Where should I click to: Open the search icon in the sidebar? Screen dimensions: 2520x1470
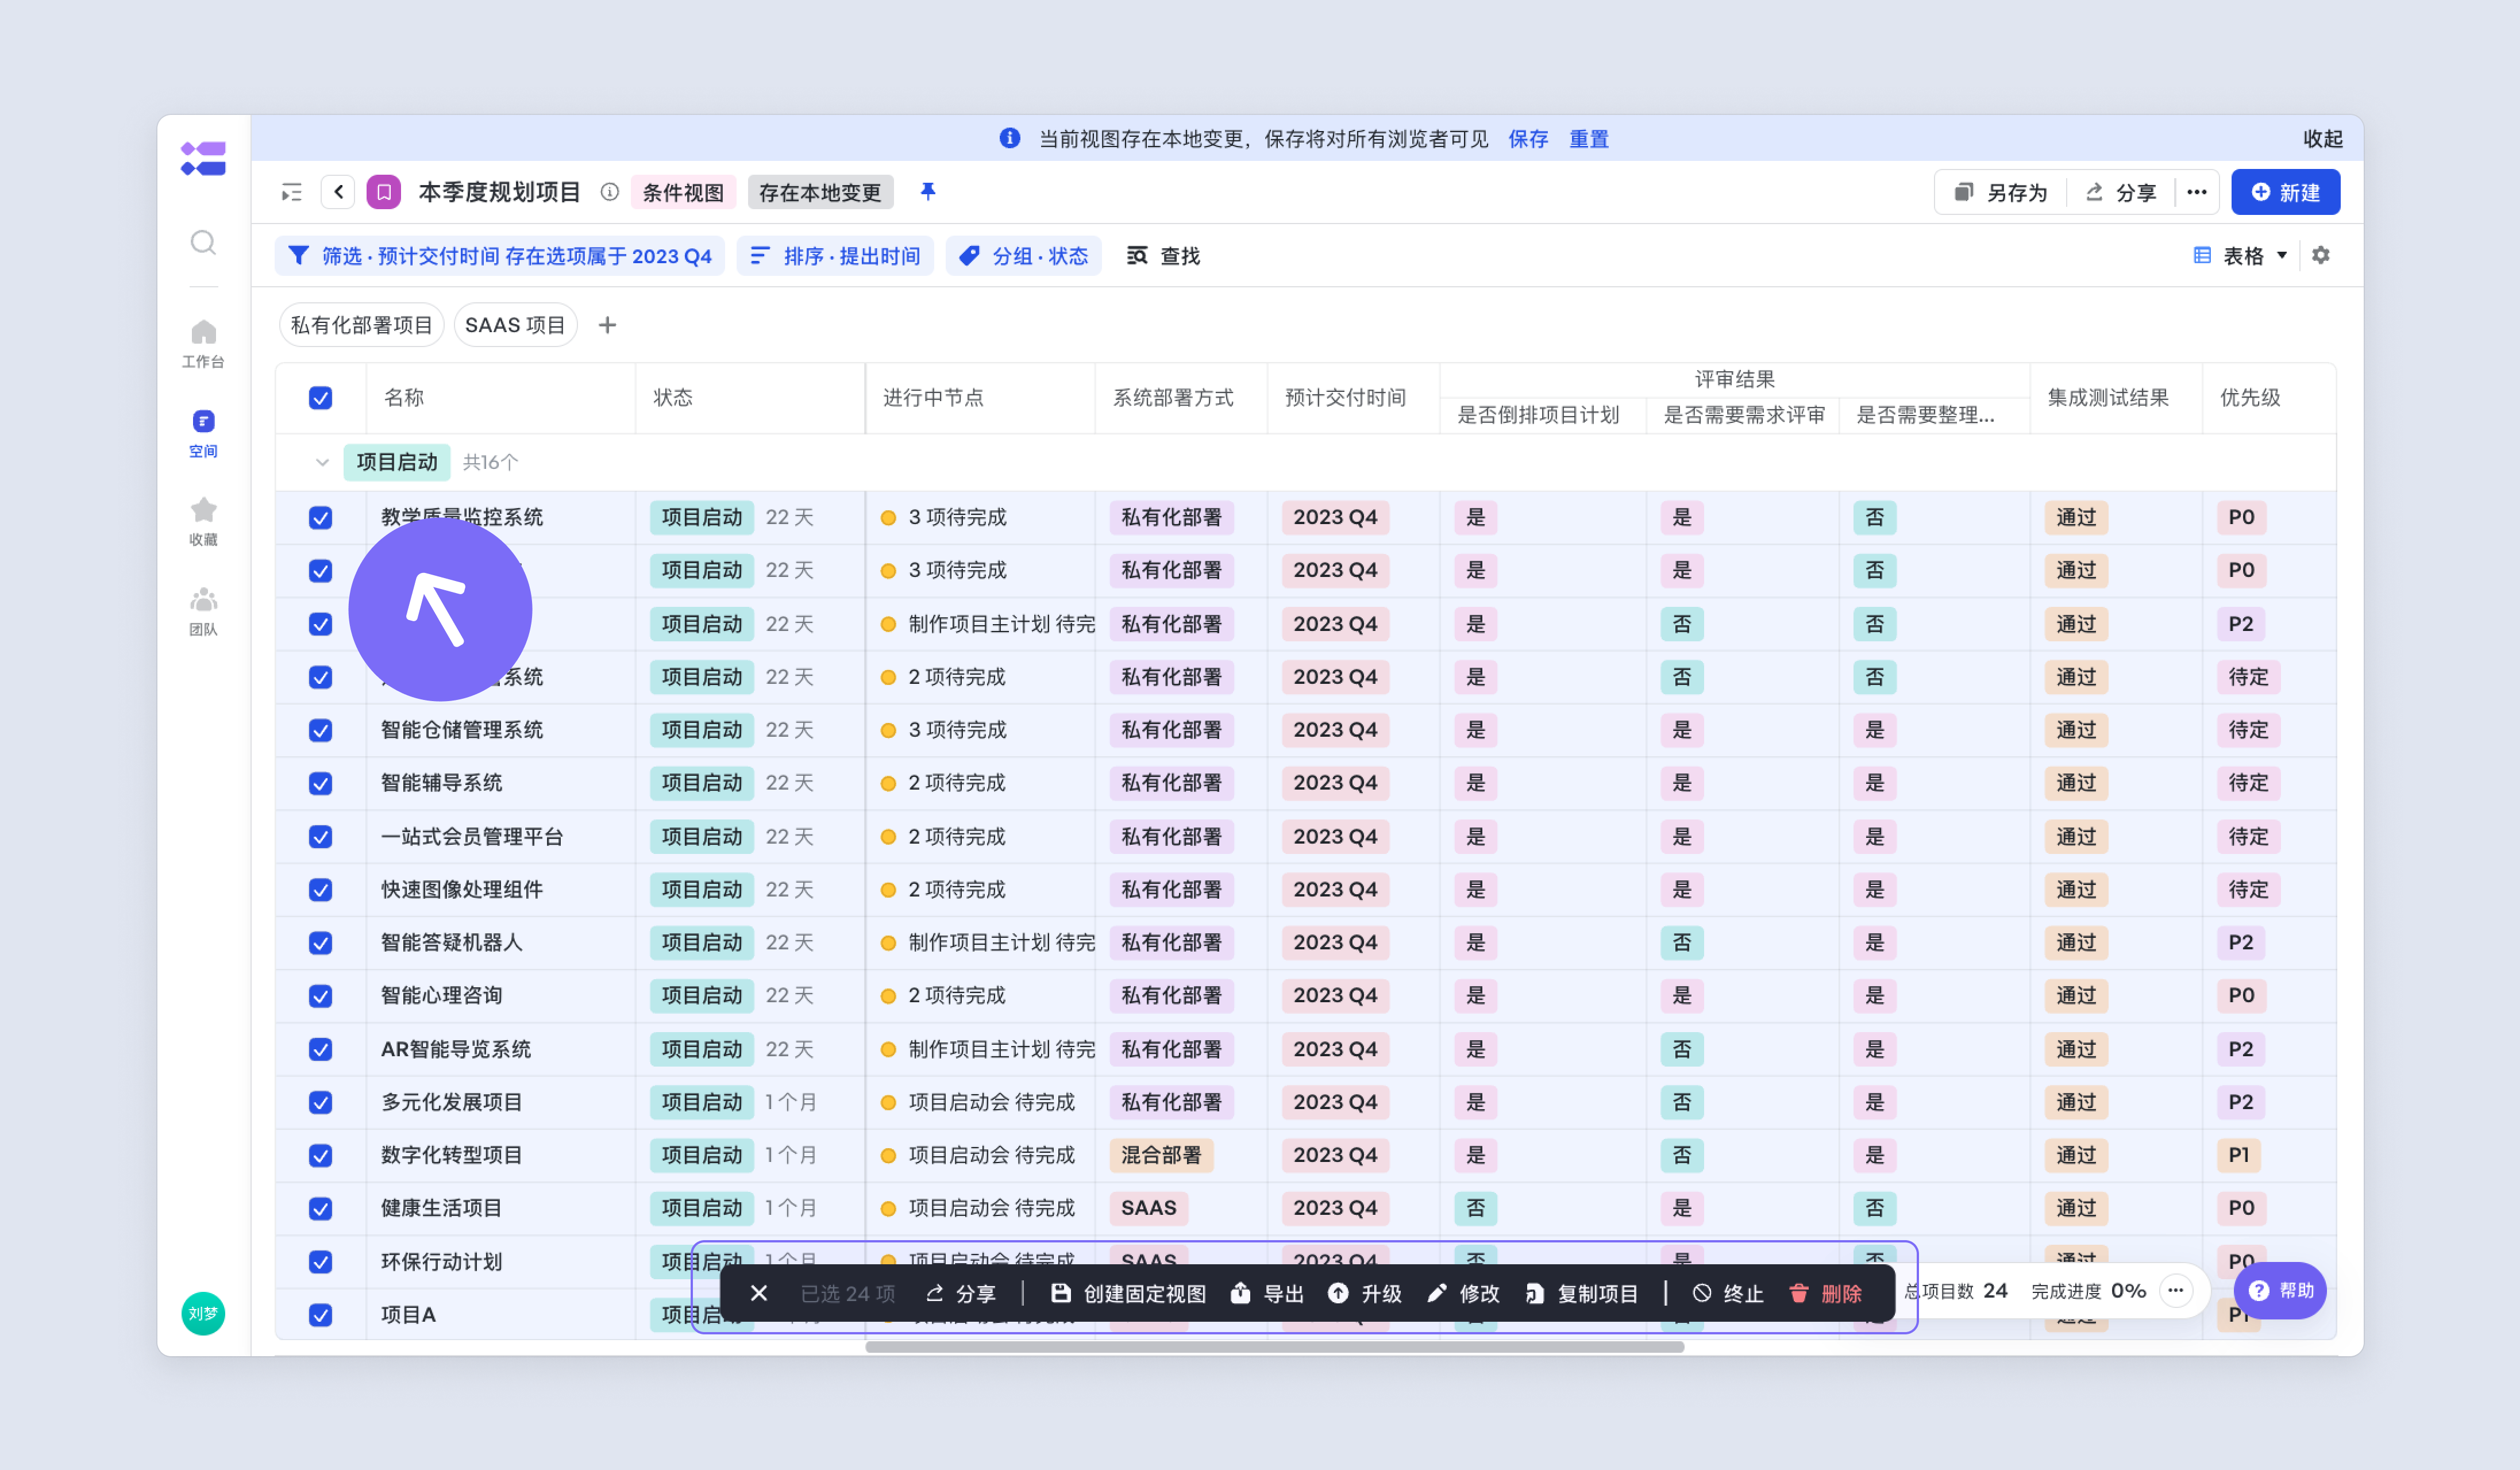(x=203, y=243)
